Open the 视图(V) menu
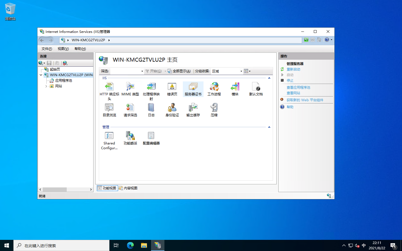402x251 pixels. click(x=63, y=49)
